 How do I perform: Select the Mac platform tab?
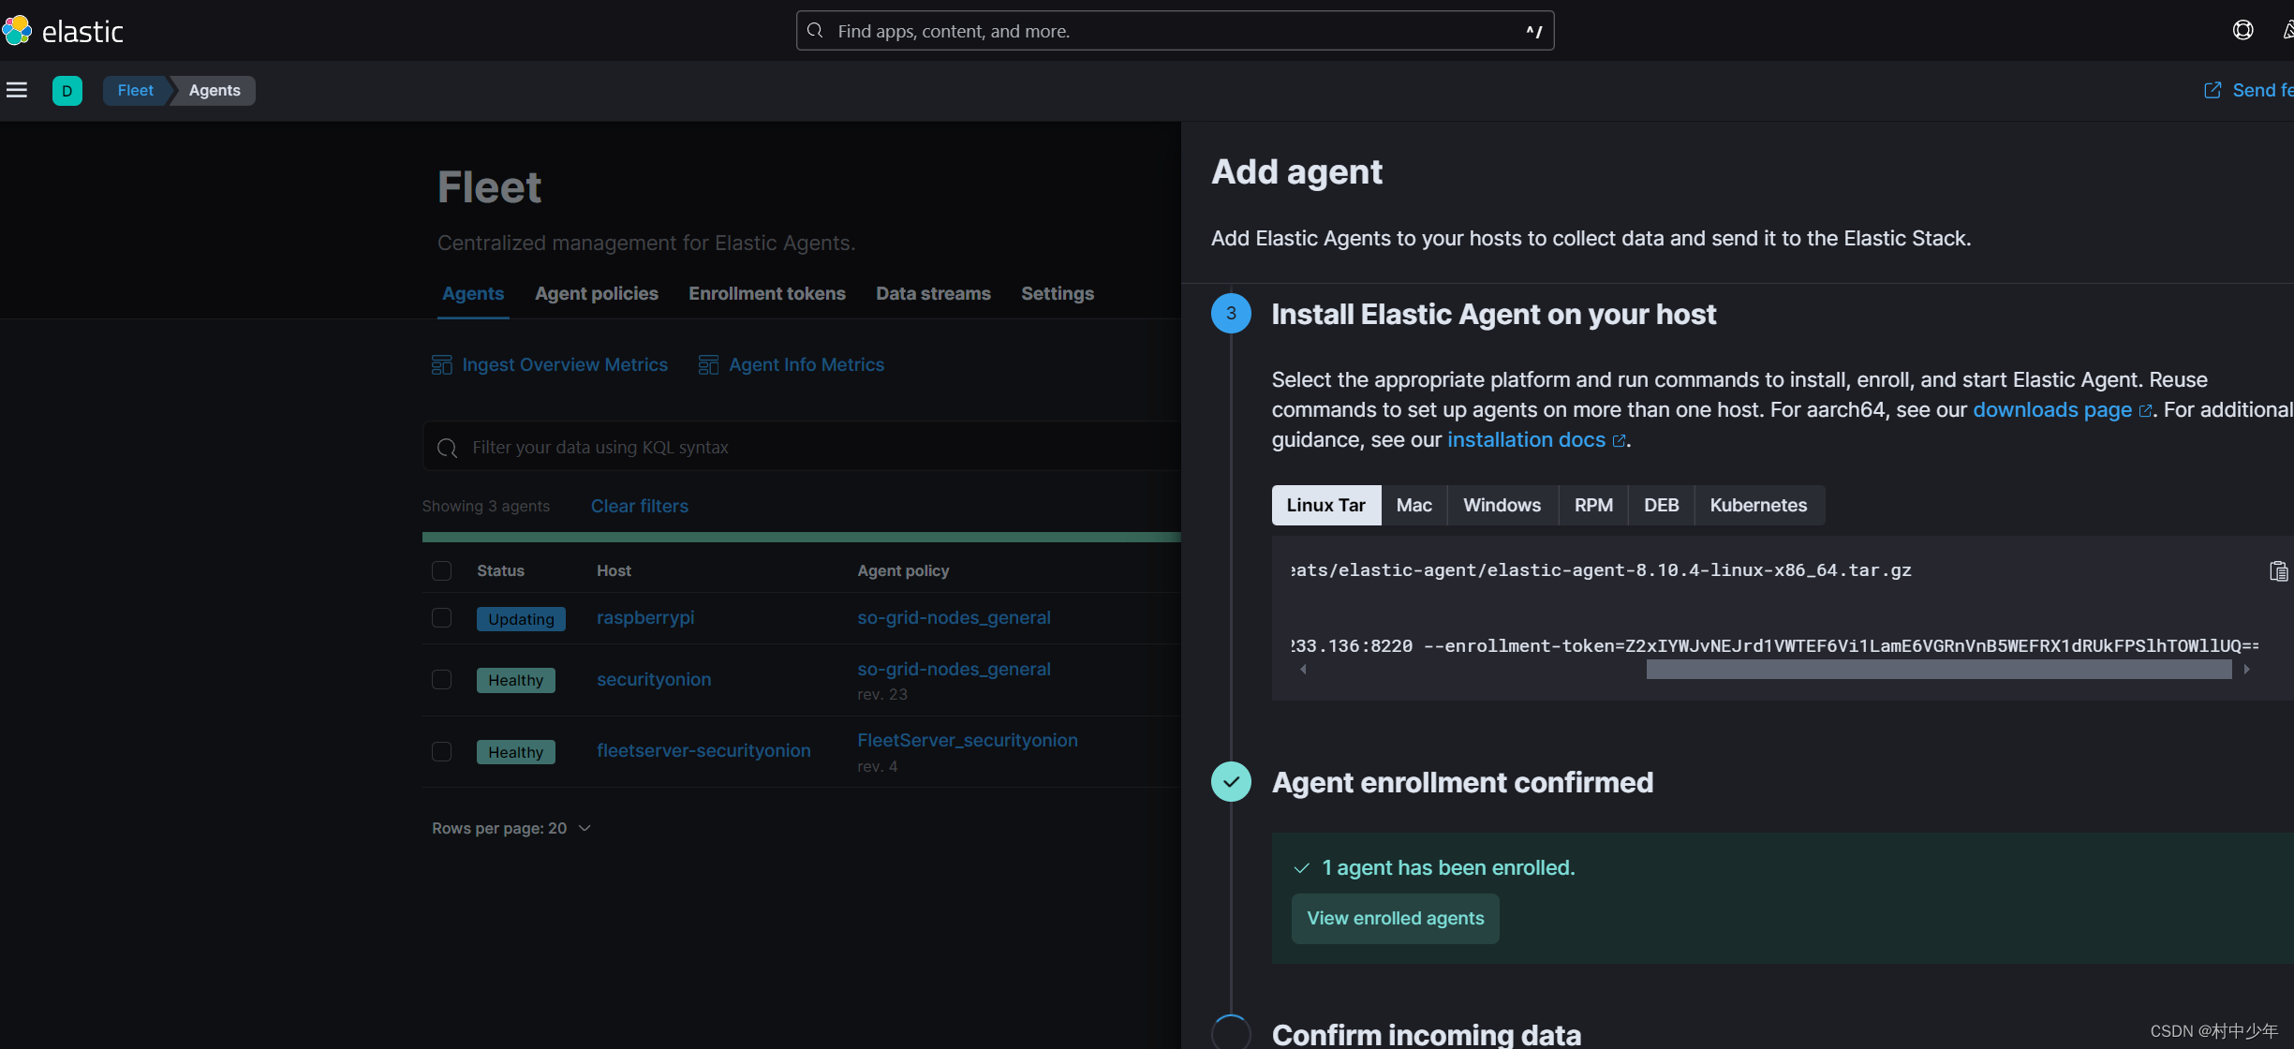[x=1413, y=505]
